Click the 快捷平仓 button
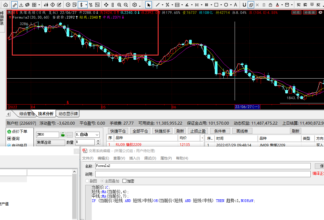The image size is (324, 220). pos(118,131)
